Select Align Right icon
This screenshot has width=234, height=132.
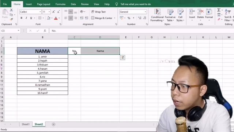point(76,18)
